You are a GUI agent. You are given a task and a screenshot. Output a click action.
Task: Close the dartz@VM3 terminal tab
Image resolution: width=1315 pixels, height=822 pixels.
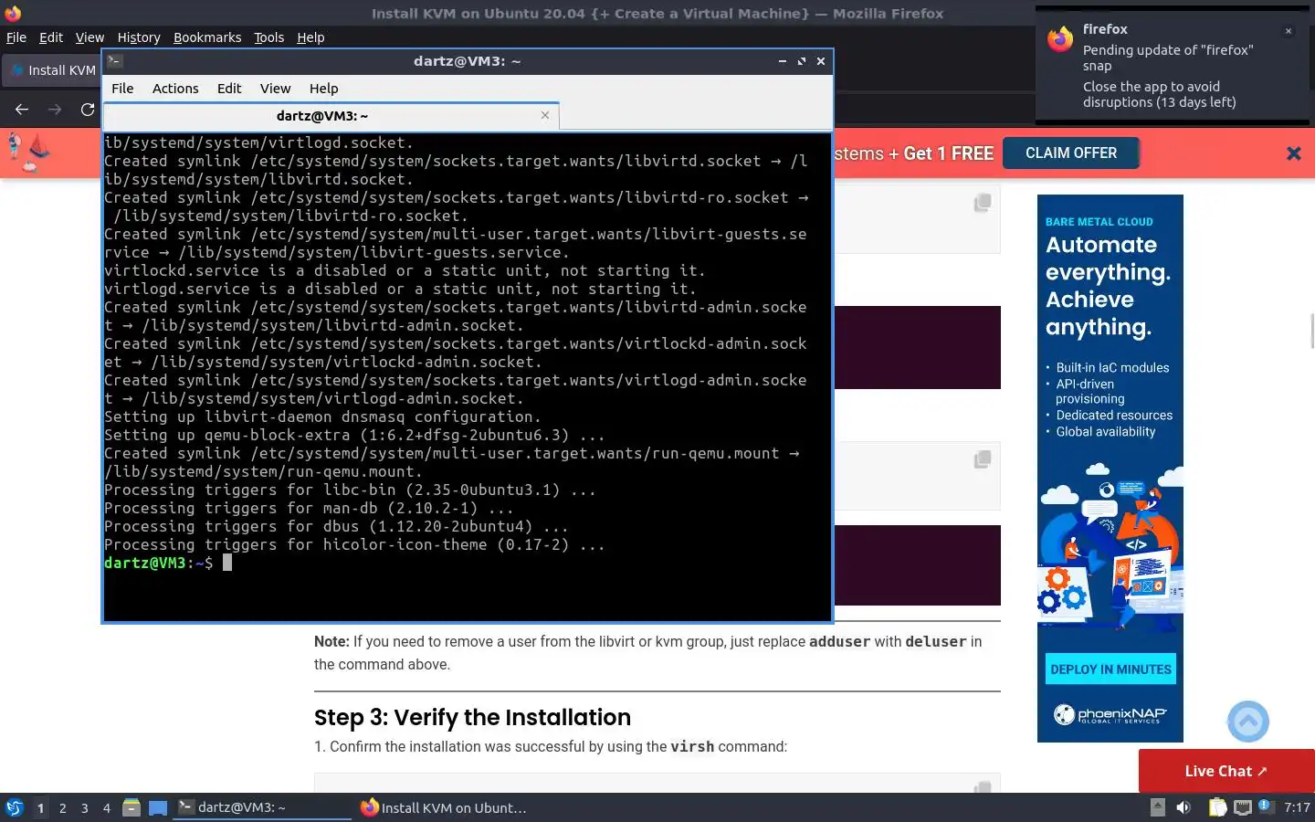click(545, 115)
